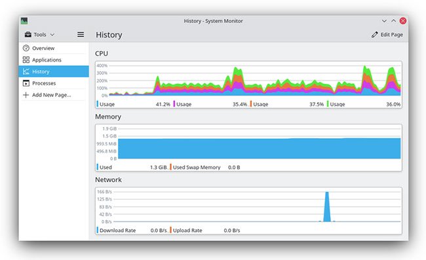Click the Used Swap Memory legend label
This screenshot has height=260, width=426.
[197, 168]
